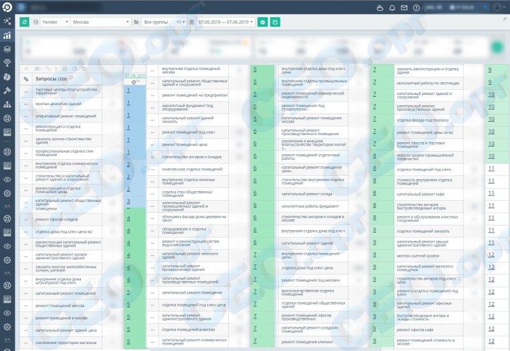
Task: Select query строительство ангаров и складов
Action: click(x=192, y=157)
